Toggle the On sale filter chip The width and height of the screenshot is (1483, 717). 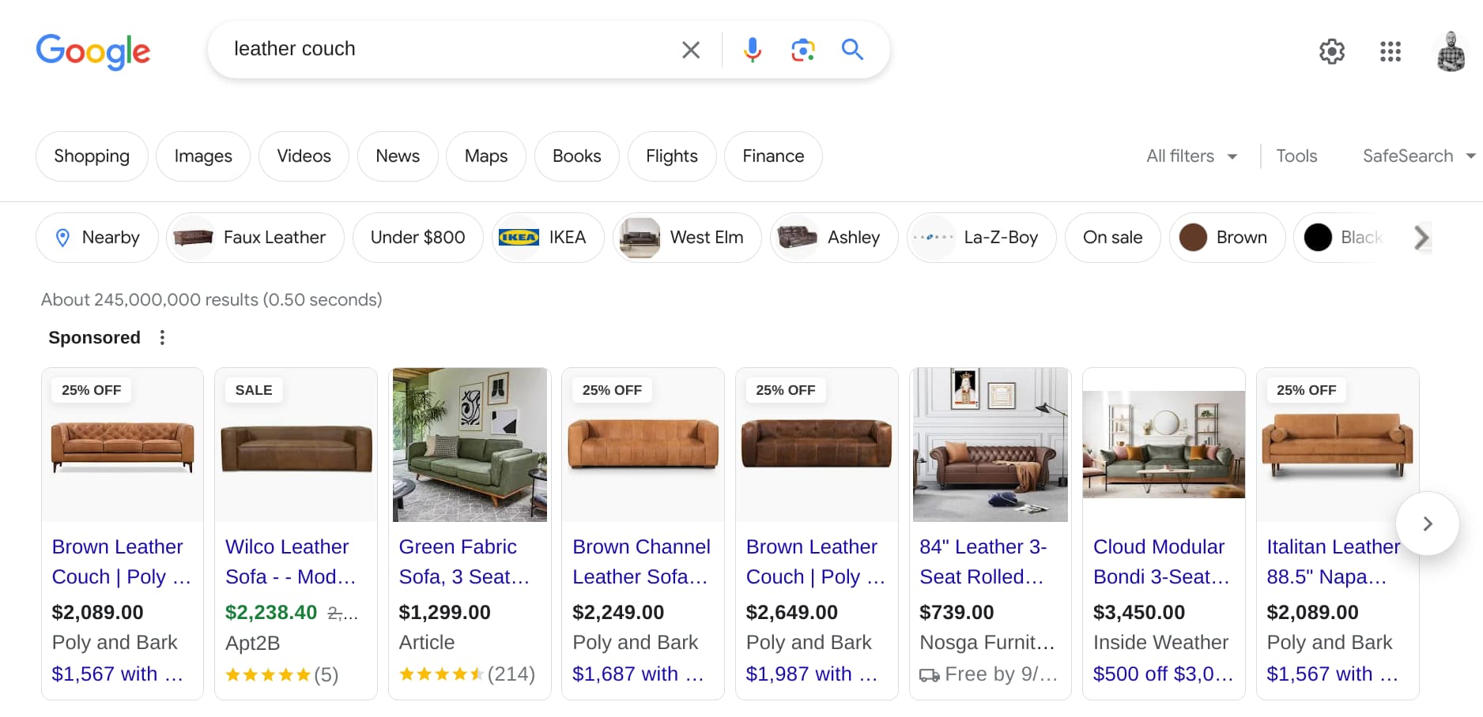[x=1112, y=238]
